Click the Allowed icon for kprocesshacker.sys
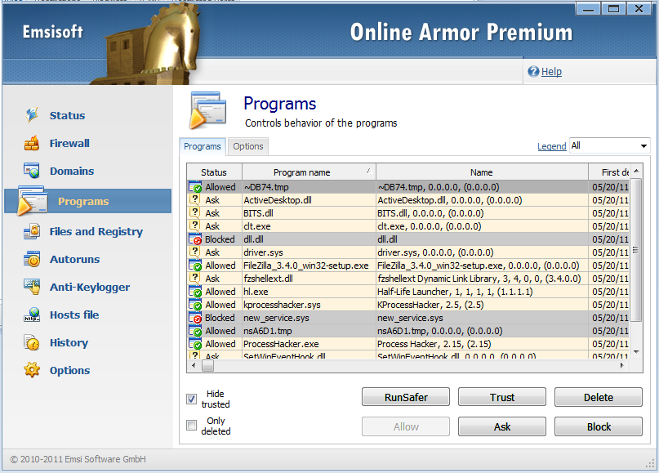Viewport: 659px width, 473px height. [195, 305]
